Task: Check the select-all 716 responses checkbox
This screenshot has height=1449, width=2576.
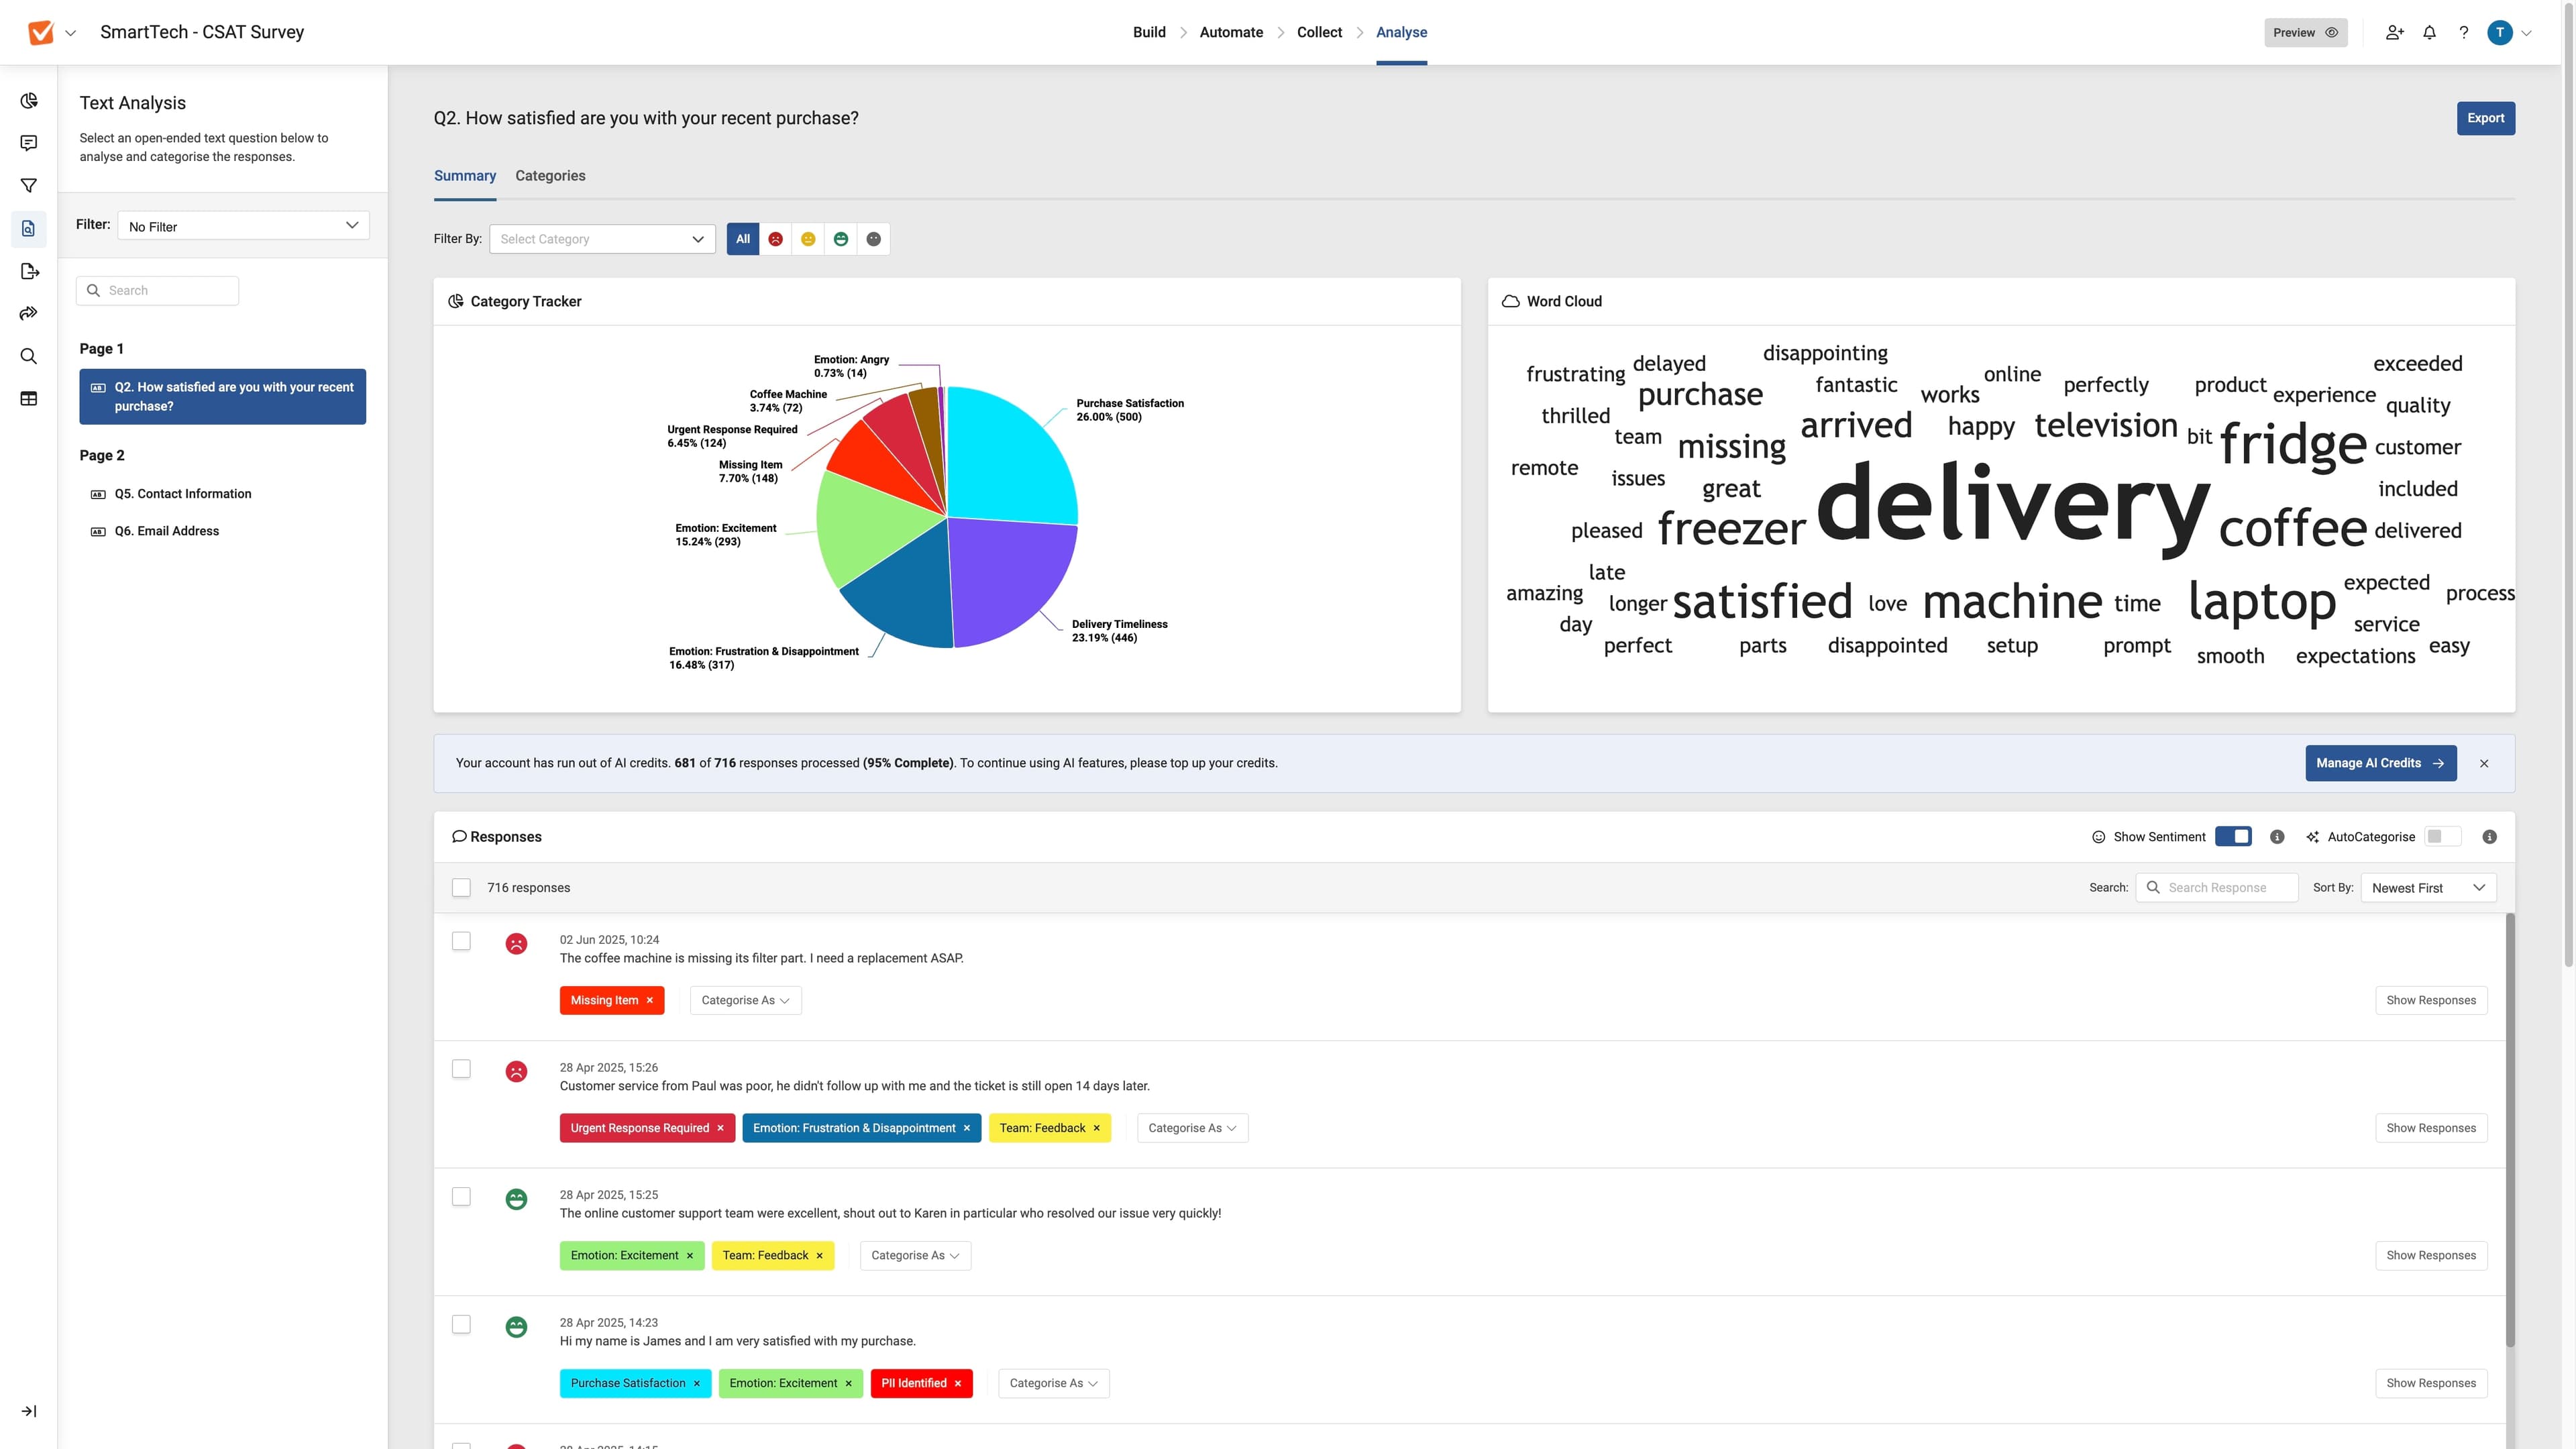Action: click(461, 888)
